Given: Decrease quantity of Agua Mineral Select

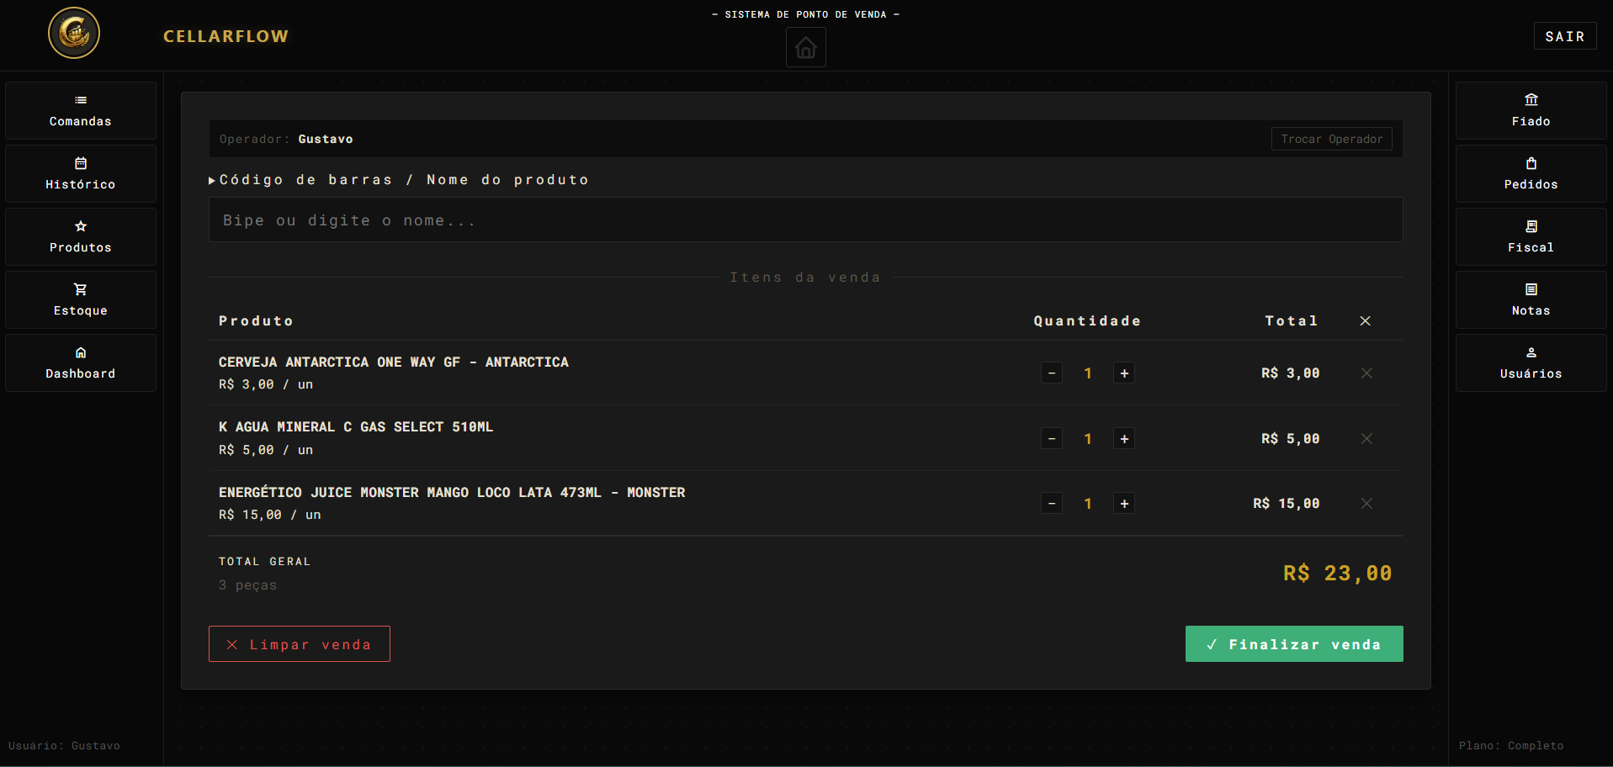Looking at the screenshot, I should click(1052, 438).
